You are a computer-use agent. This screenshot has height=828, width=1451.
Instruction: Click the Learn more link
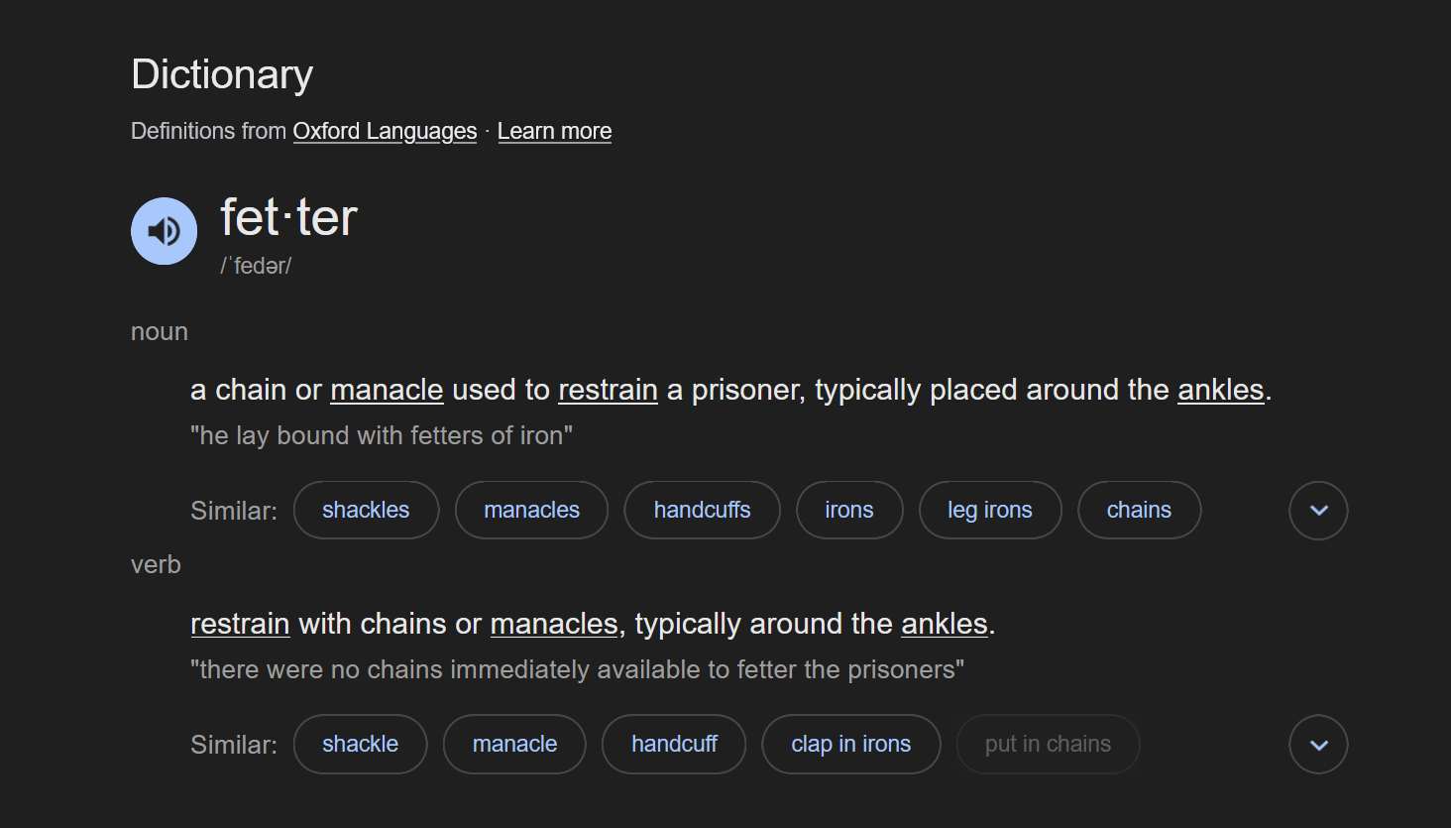554,131
